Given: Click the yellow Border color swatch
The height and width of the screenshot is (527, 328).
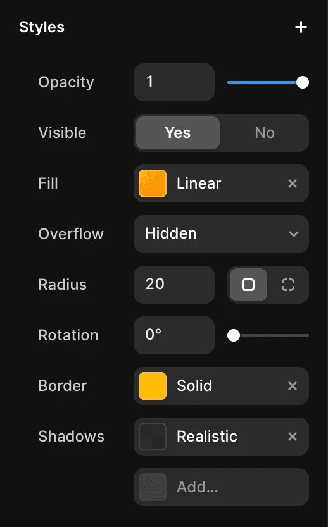Looking at the screenshot, I should [153, 386].
